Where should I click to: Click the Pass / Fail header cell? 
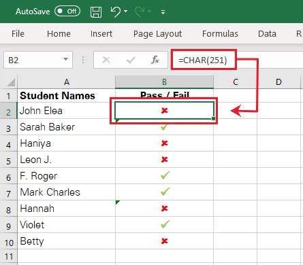point(164,95)
